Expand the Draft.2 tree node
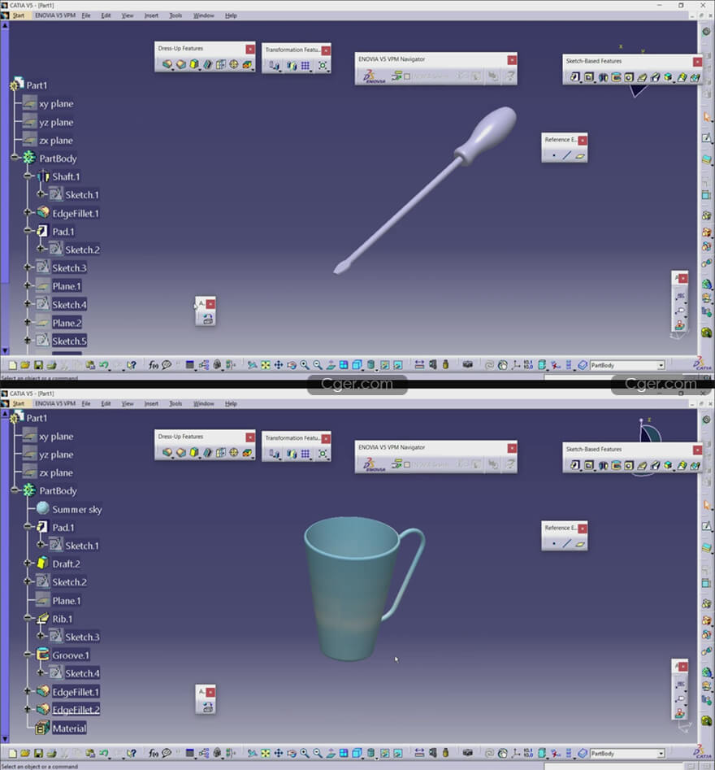This screenshot has height=770, width=715. tap(28, 563)
